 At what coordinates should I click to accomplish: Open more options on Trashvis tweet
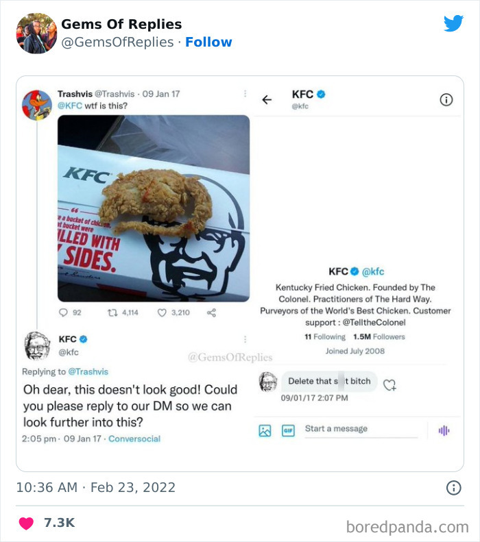coord(245,94)
